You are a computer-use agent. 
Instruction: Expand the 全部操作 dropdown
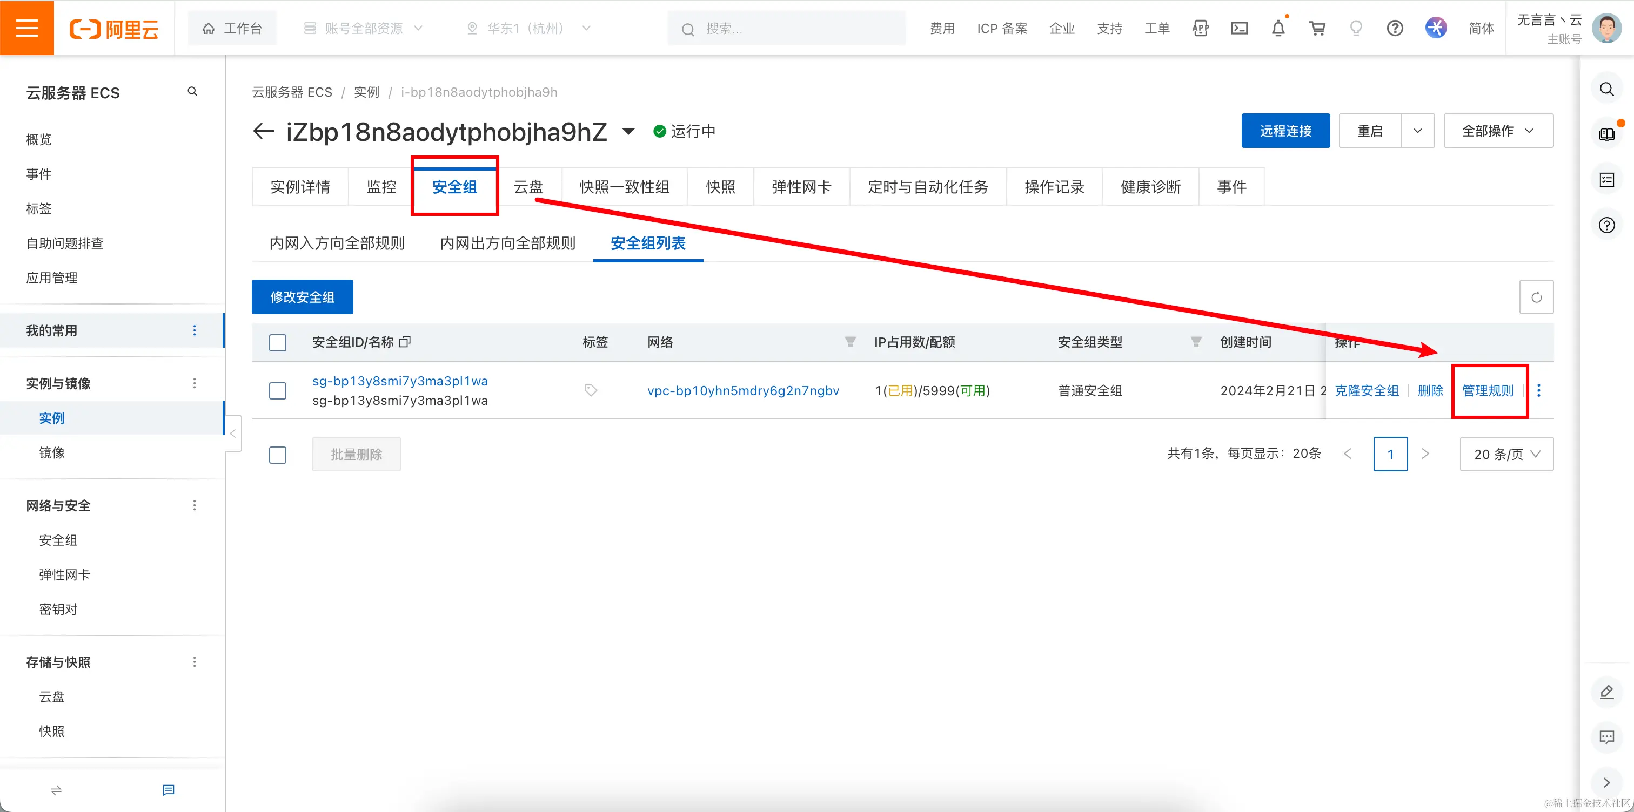1498,131
